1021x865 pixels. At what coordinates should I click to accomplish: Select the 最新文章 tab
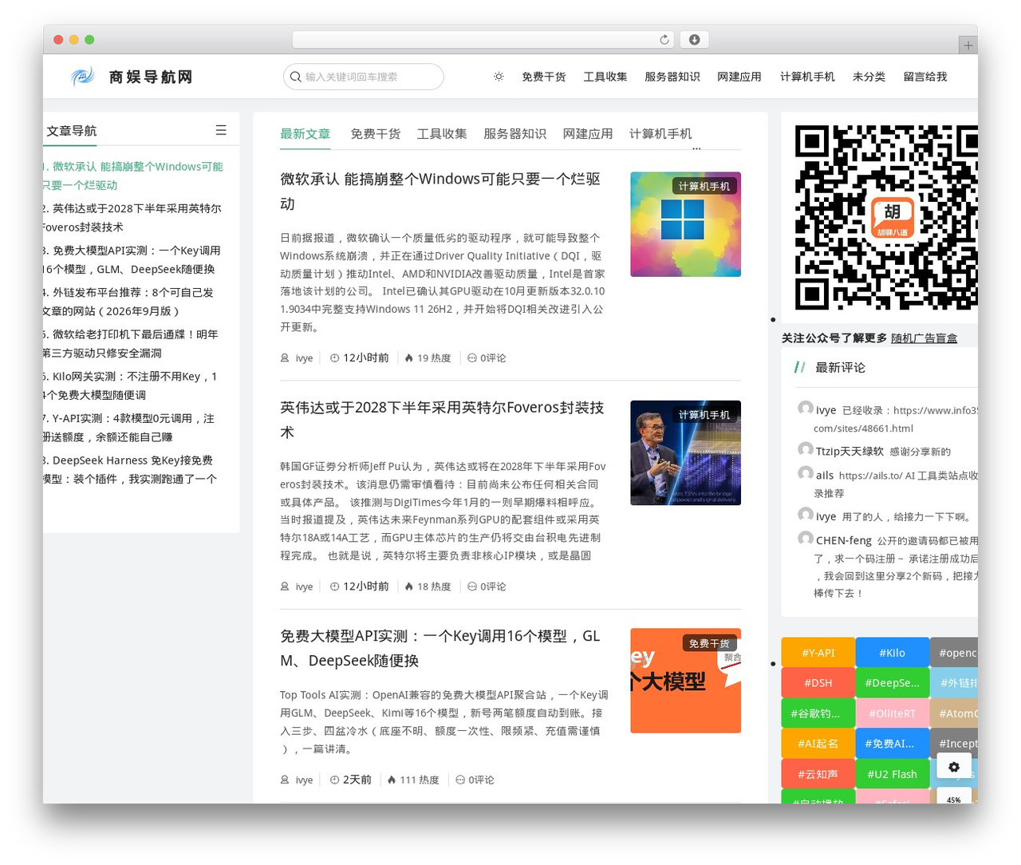[305, 133]
